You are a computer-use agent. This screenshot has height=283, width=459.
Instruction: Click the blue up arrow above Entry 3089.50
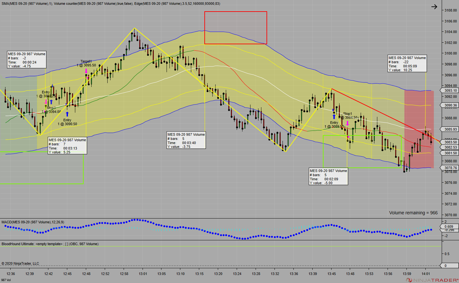click(x=334, y=116)
